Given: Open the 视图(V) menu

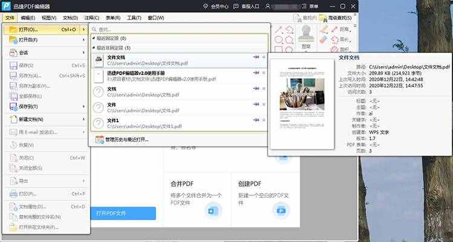Looking at the screenshot, I should tap(49, 18).
